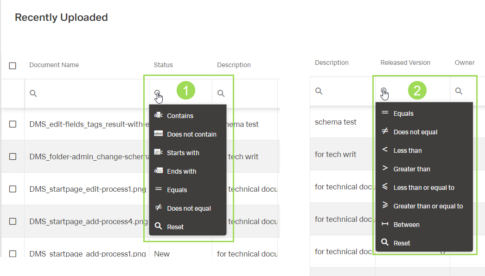This screenshot has height=276, width=485.
Task: Choose 'Contains' filter option
Action: pos(180,116)
